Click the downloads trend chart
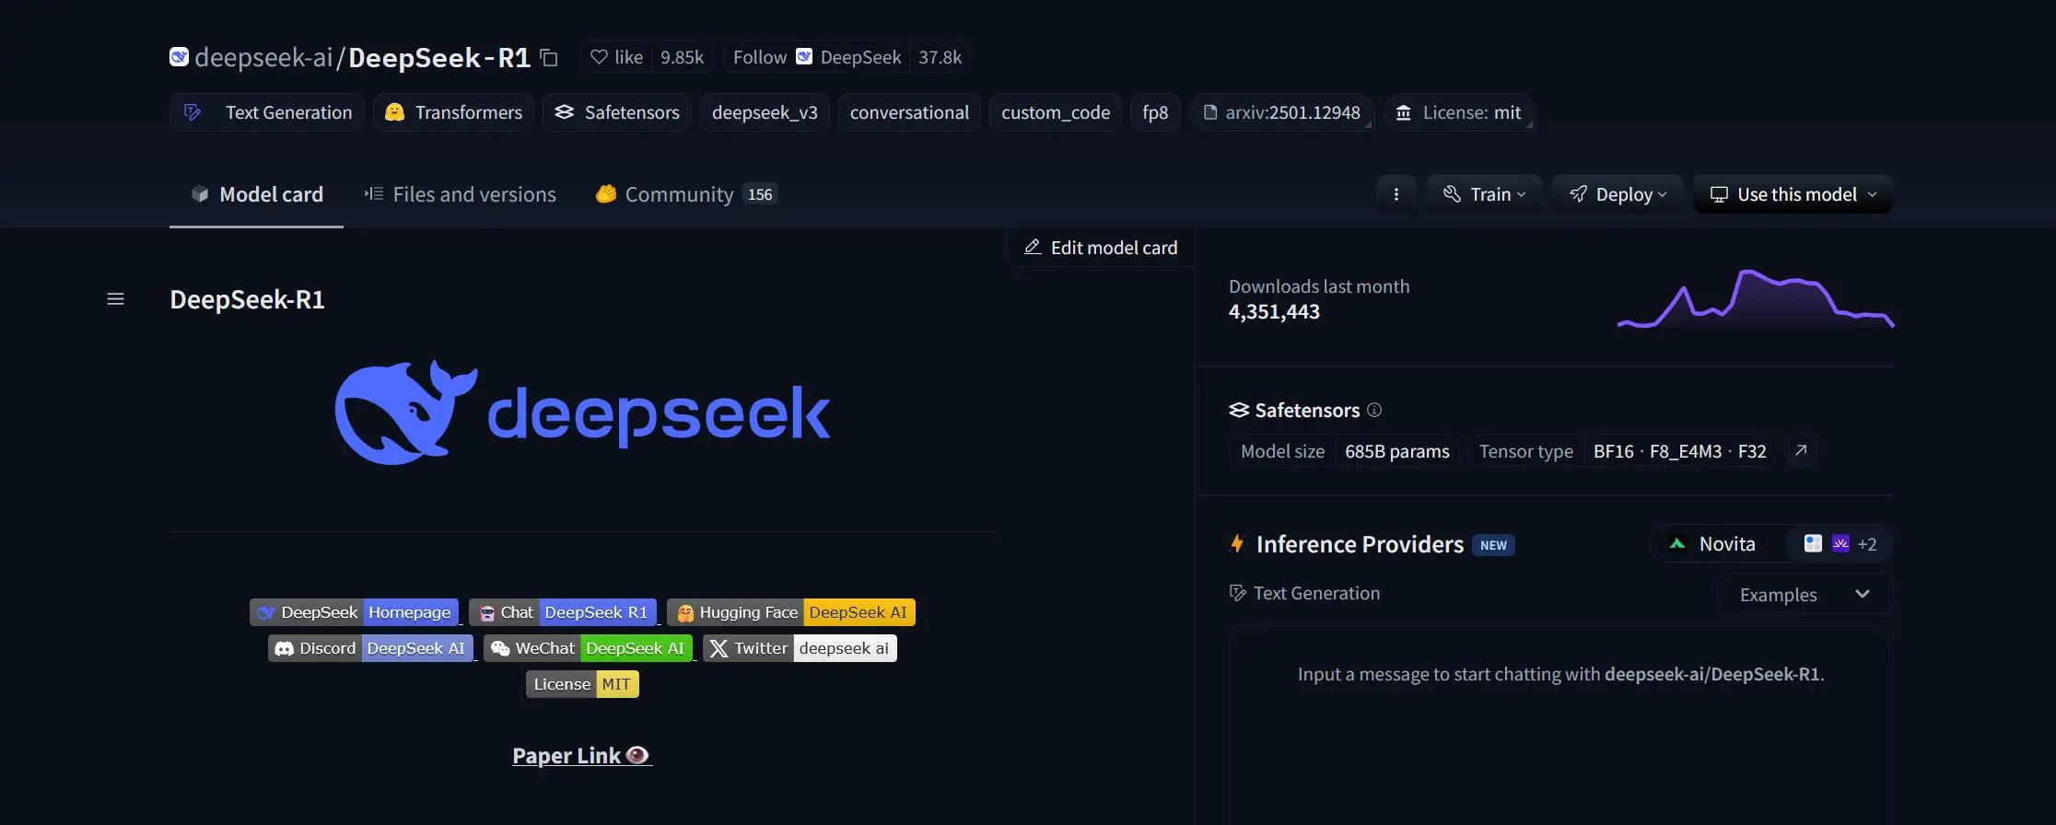 coord(1756,298)
